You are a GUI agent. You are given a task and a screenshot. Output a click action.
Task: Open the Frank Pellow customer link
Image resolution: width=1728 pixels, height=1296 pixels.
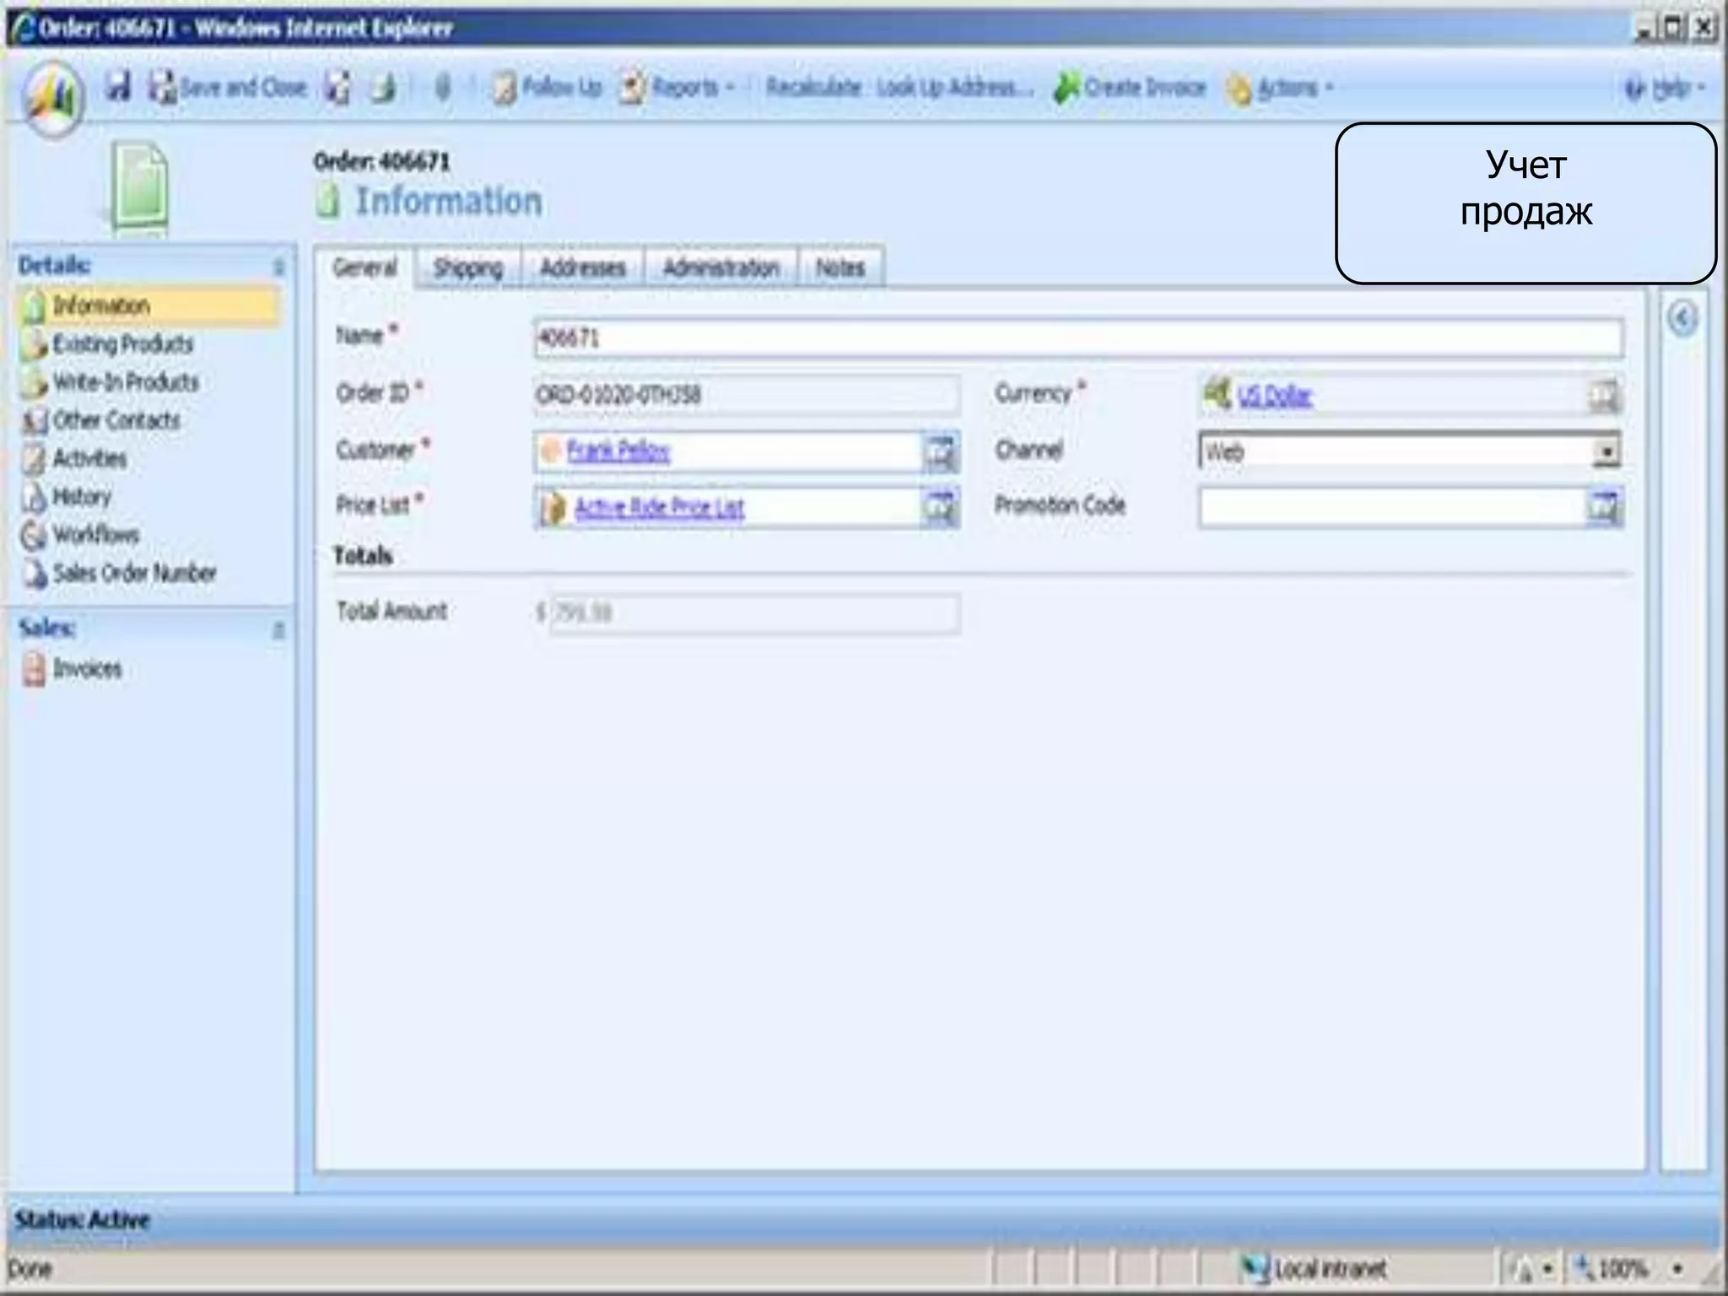click(618, 451)
